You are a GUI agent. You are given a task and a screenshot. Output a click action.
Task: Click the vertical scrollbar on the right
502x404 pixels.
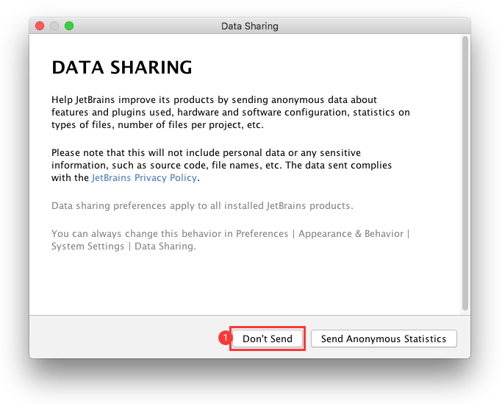[x=465, y=173]
